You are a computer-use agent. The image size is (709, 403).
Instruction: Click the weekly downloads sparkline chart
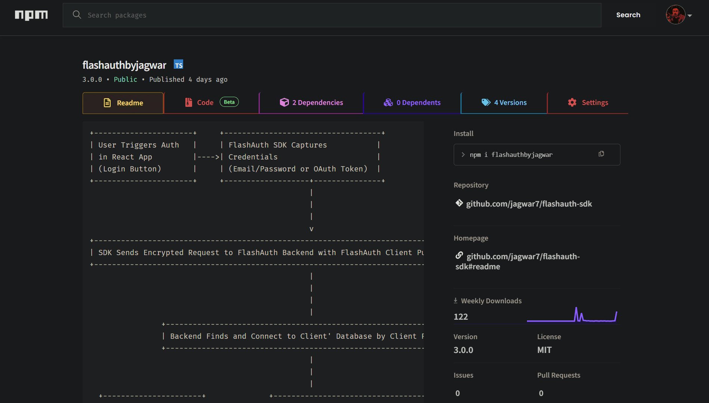(572, 315)
